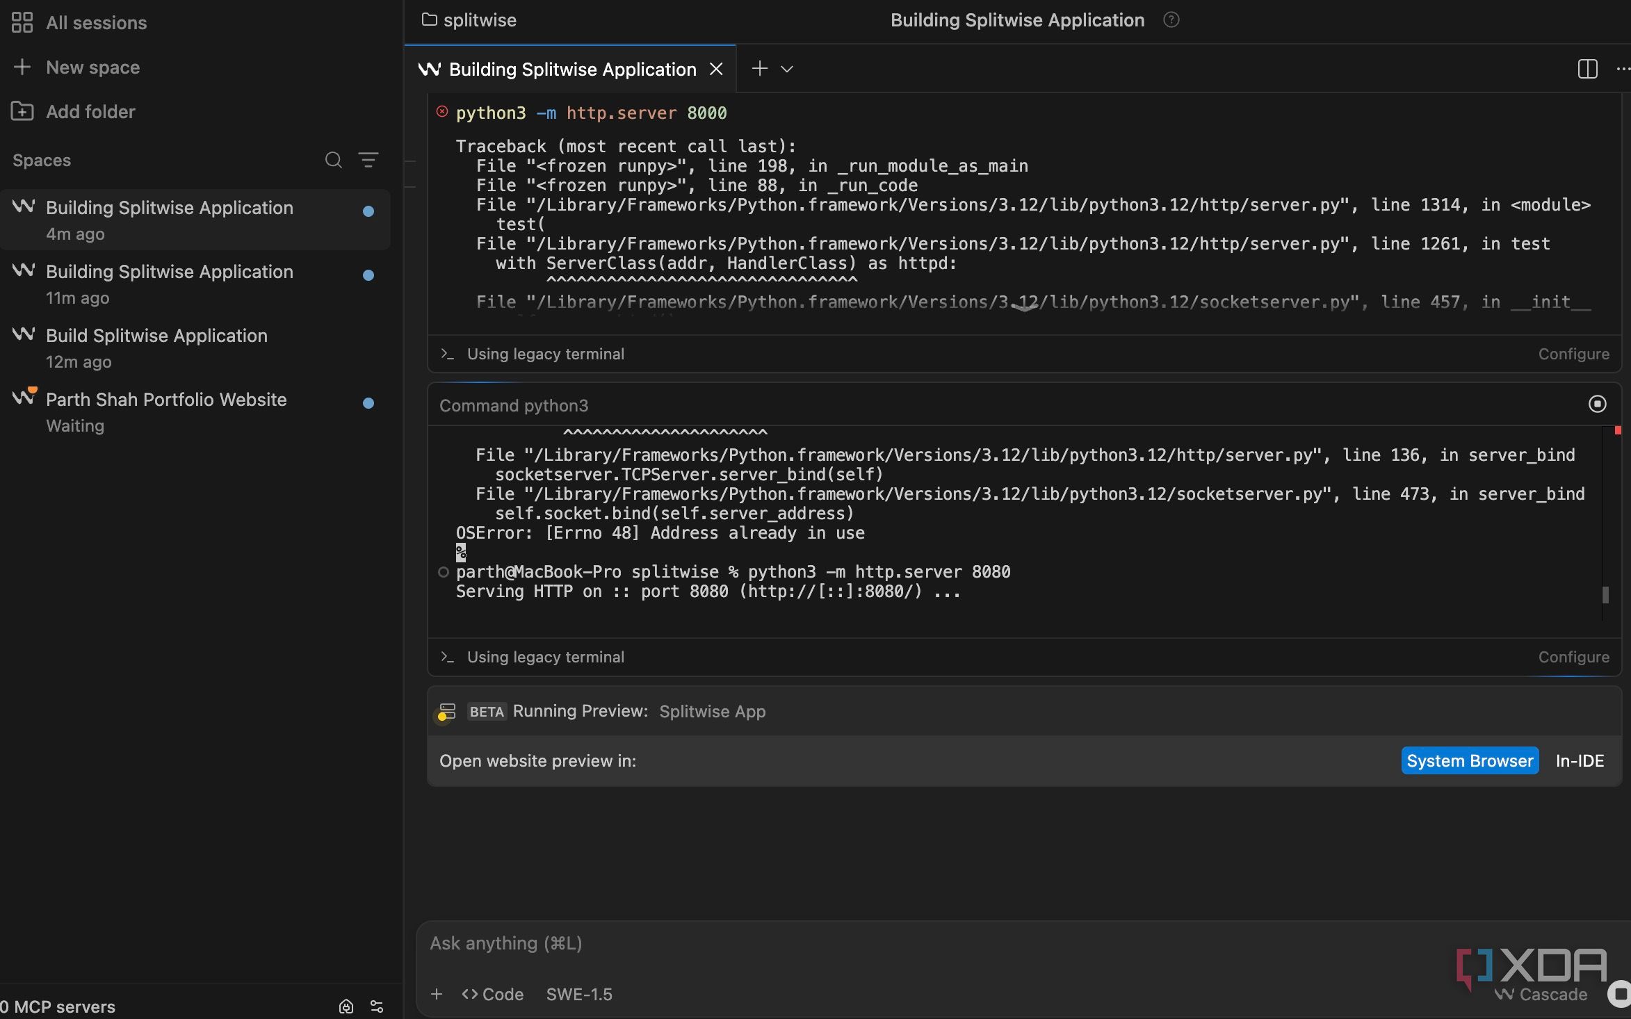Image resolution: width=1631 pixels, height=1019 pixels.
Task: Open the status bar settings sliders icon
Action: [x=377, y=1006]
